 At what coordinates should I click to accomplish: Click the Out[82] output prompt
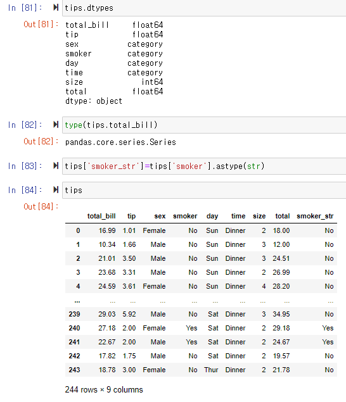click(x=41, y=142)
